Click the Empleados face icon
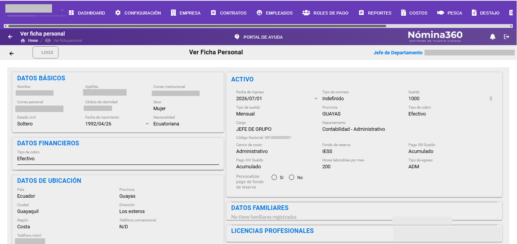517x244 pixels. point(259,13)
